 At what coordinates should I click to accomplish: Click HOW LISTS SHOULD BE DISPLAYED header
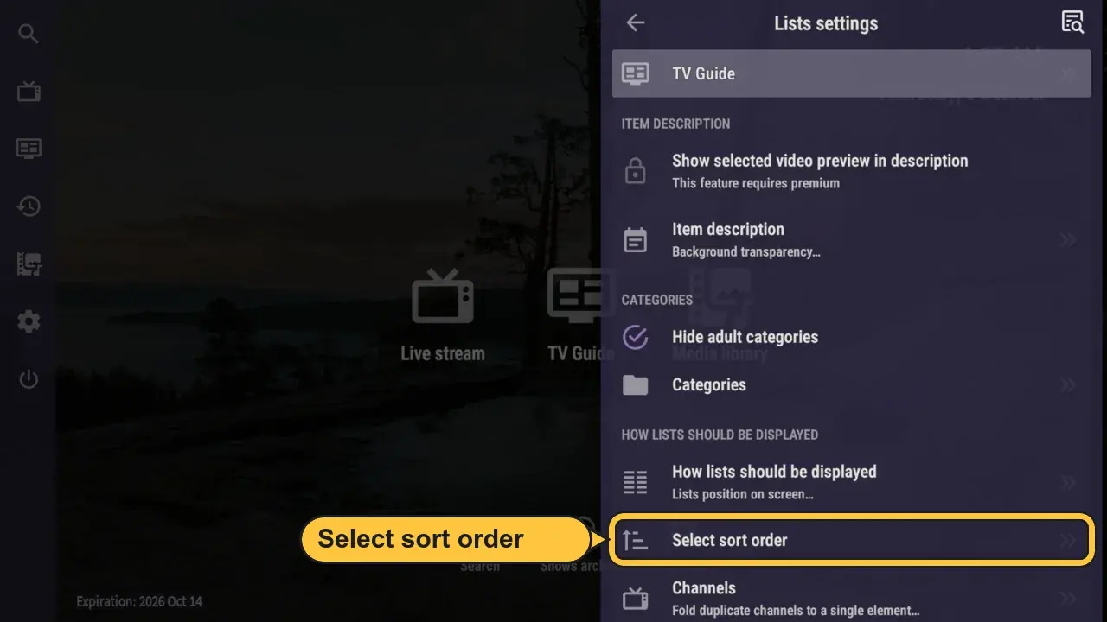(720, 435)
